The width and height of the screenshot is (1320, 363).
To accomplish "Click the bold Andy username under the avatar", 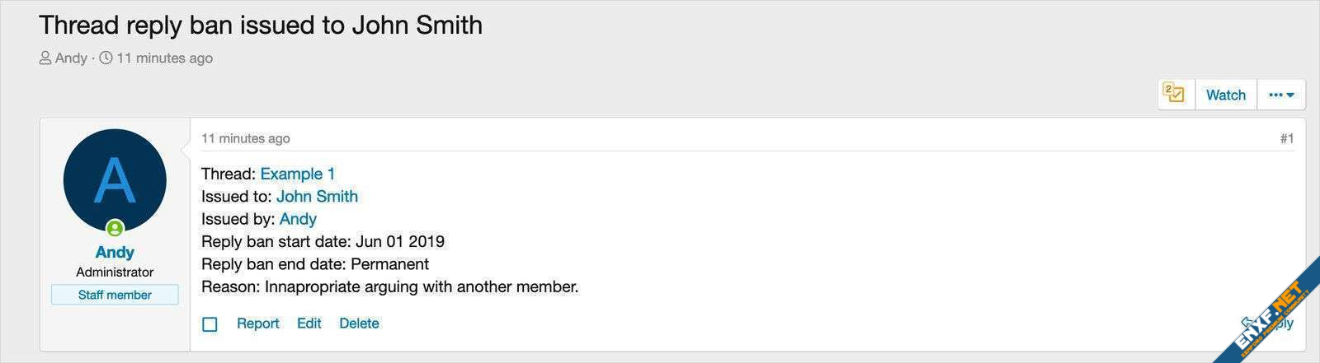I will coord(115,252).
